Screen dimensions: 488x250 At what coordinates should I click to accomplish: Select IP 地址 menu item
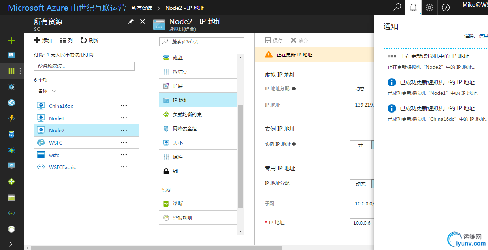coord(198,100)
